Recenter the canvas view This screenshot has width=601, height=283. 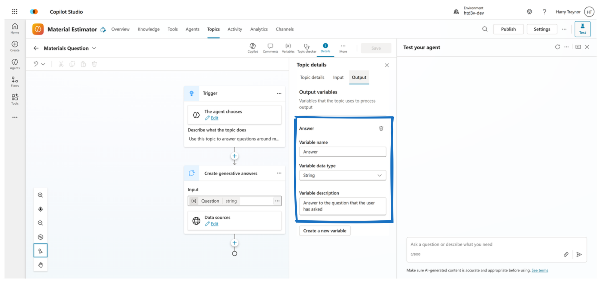[40, 209]
